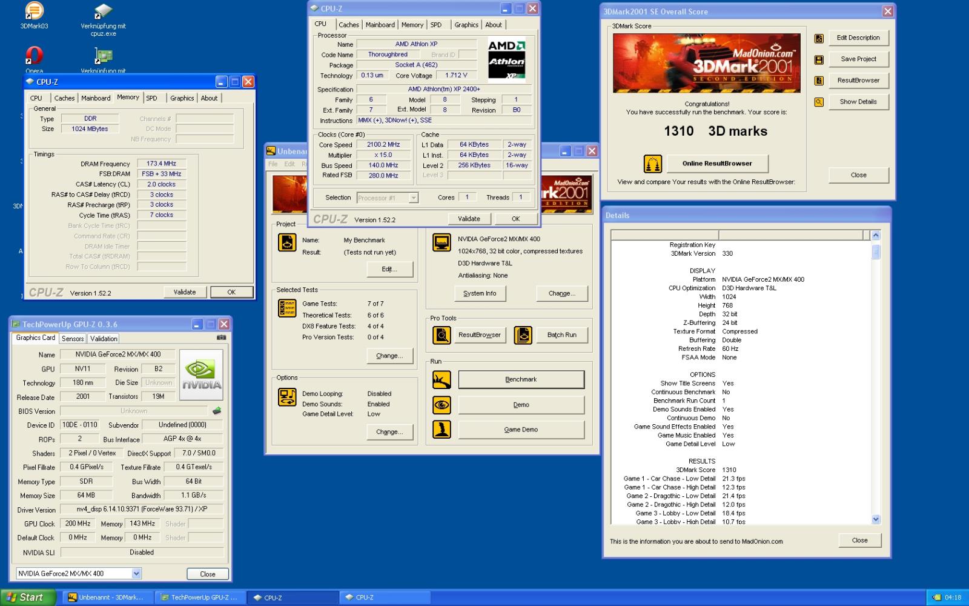969x606 pixels.
Task: Click the Online ResultBrowser icon
Action: pos(652,164)
